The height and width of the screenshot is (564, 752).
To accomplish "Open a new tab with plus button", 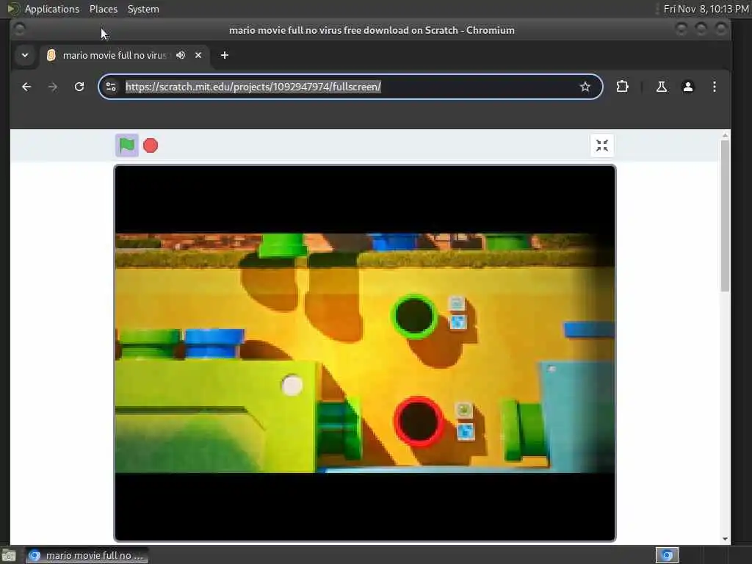I will click(225, 55).
